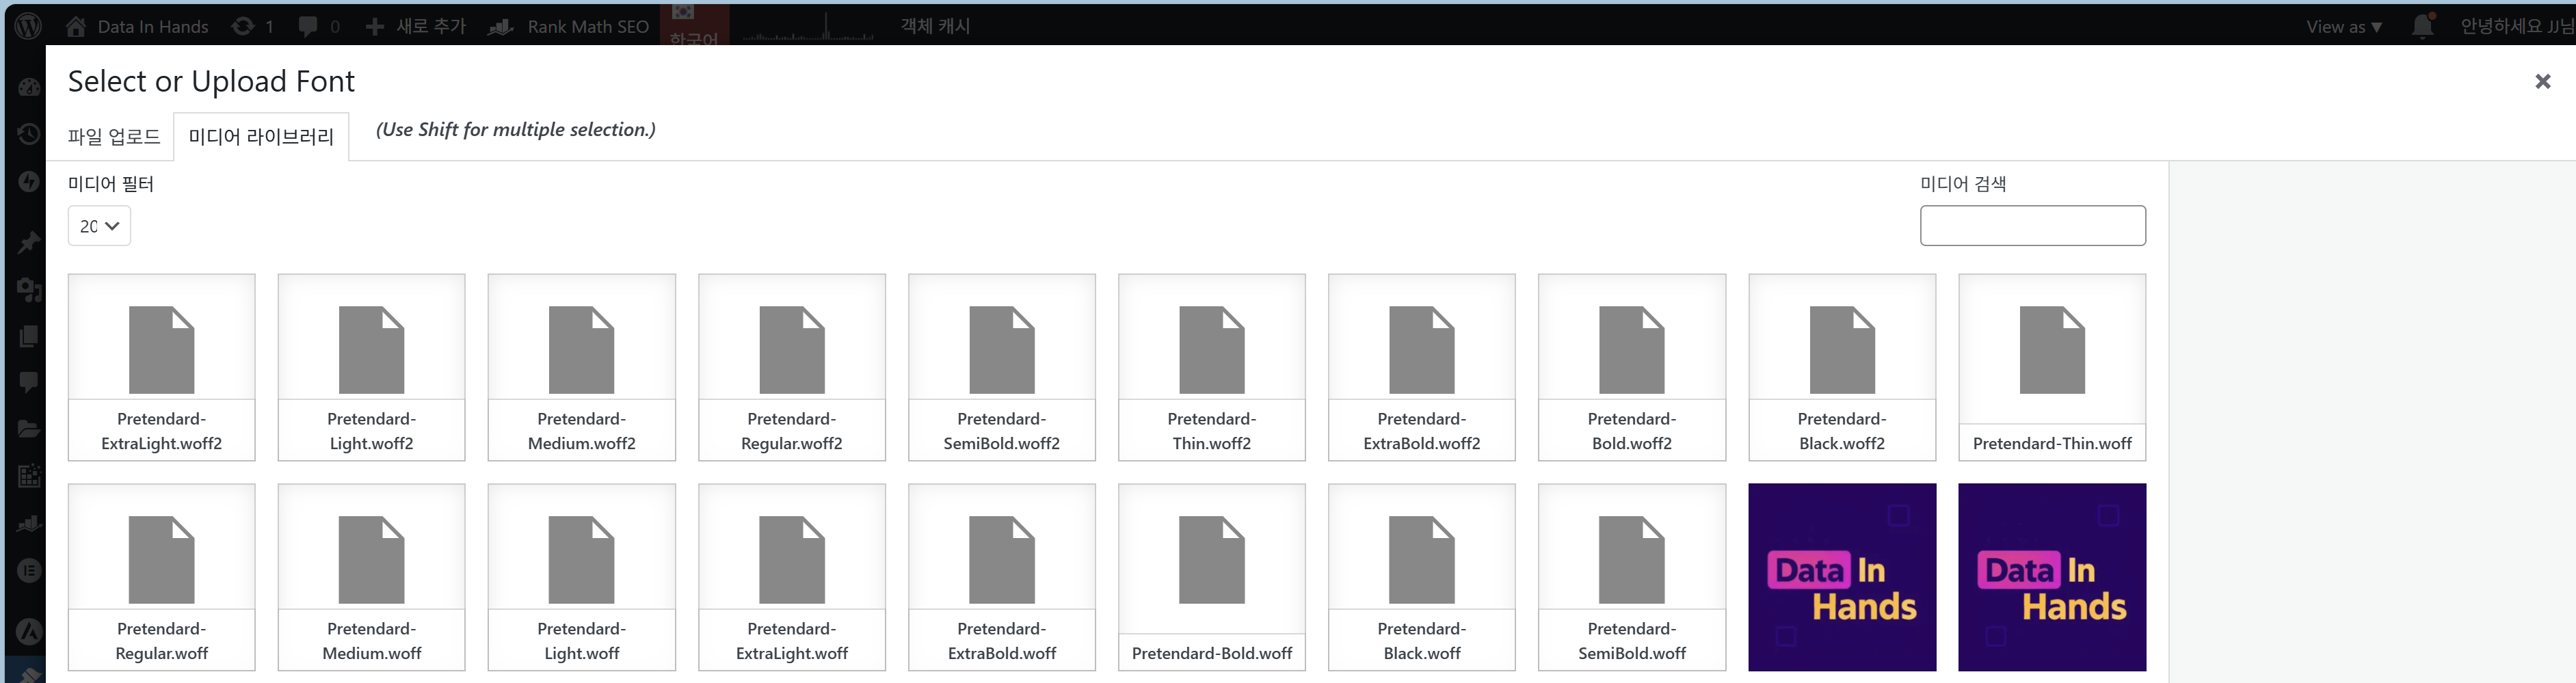Select the 미디어 라이브러리 tab
Image resolution: width=2576 pixels, height=683 pixels.
click(x=261, y=137)
